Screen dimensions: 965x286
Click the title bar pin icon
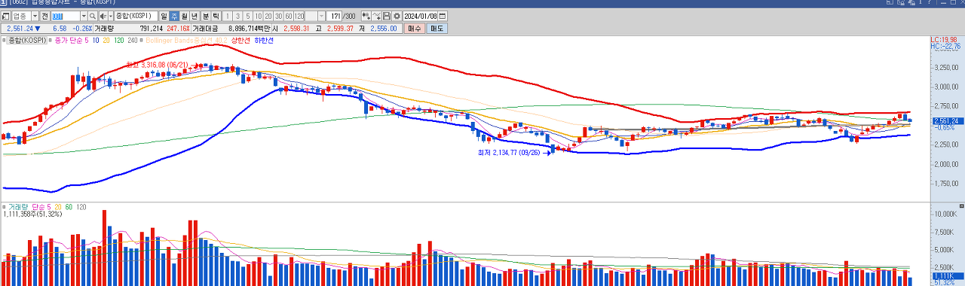[x=921, y=2]
